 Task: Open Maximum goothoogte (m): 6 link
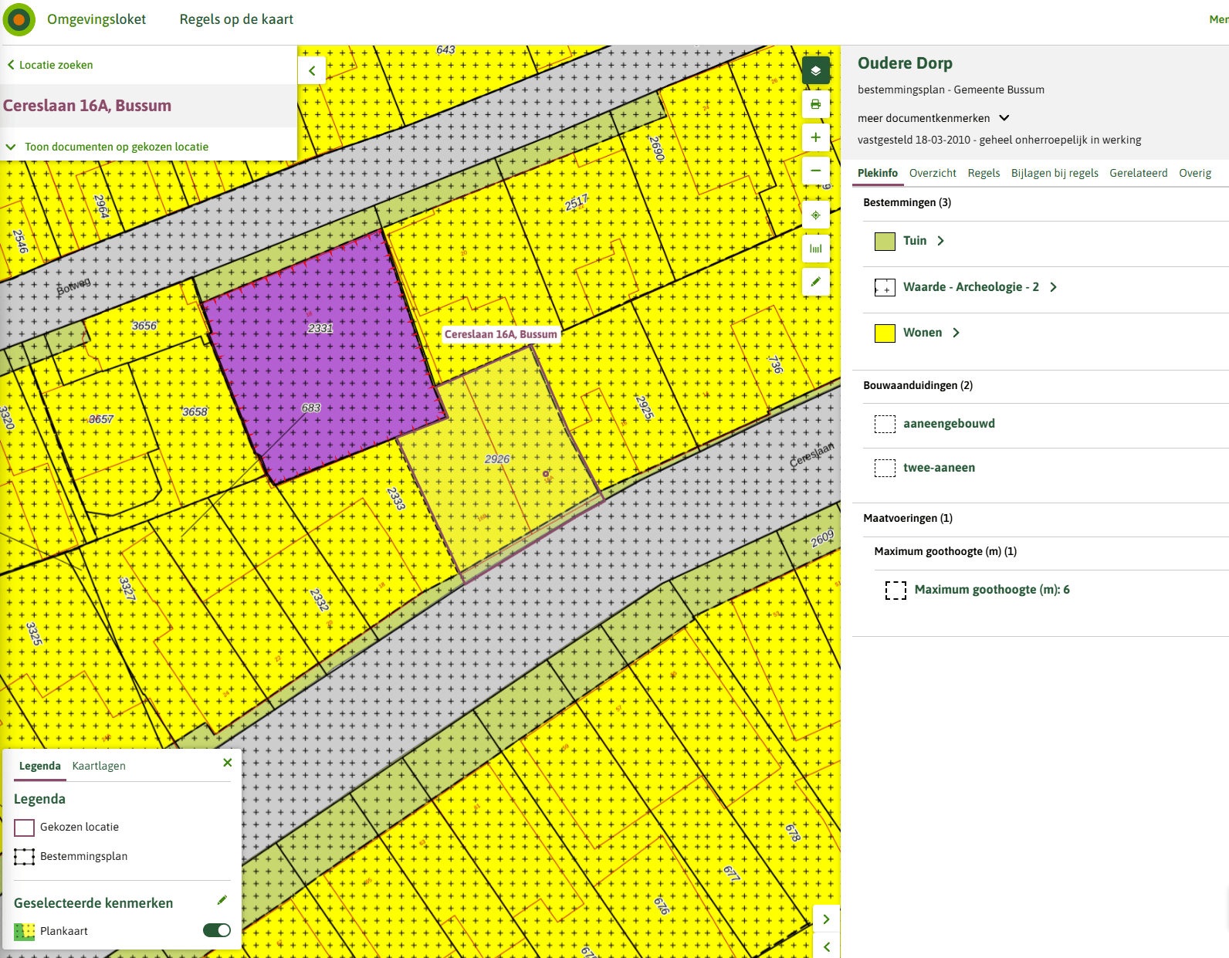(x=992, y=590)
